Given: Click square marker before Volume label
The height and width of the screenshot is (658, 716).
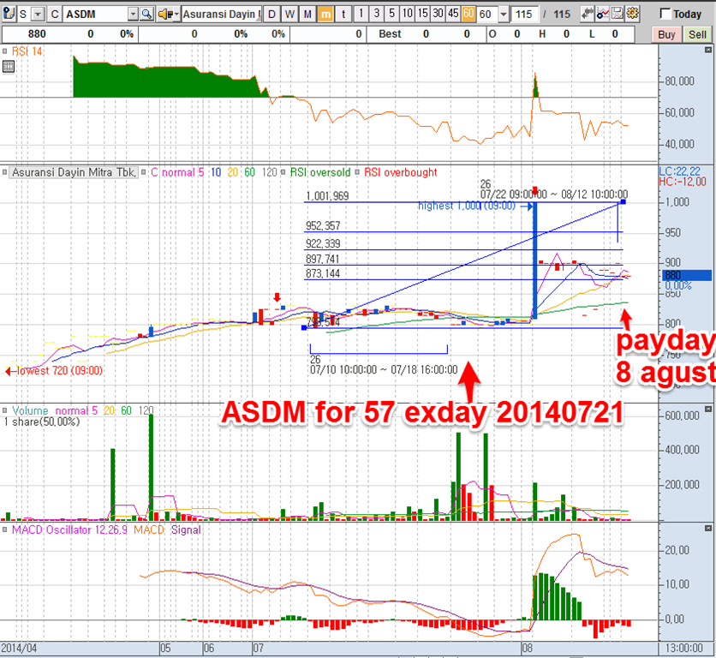Looking at the screenshot, I should tap(4, 410).
